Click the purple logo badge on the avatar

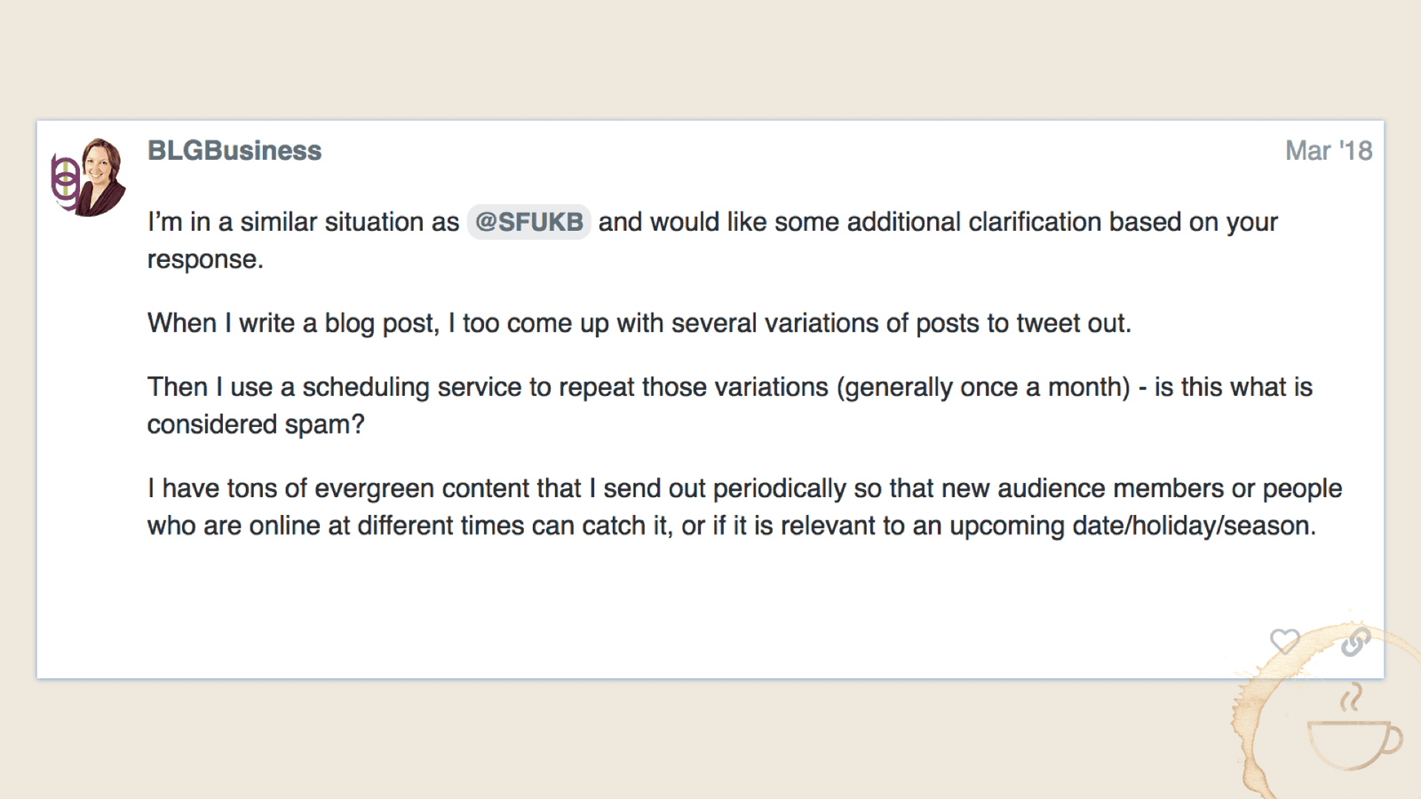[66, 184]
